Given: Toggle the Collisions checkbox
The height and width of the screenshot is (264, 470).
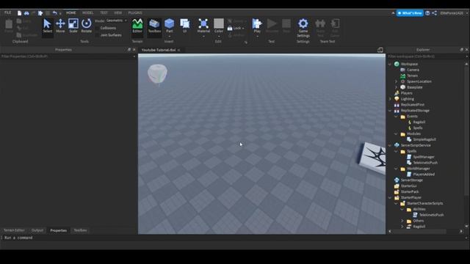Looking at the screenshot, I should tap(97, 28).
